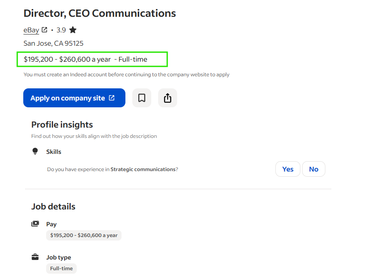Click the star rating icon
The height and width of the screenshot is (278, 387).
[73, 30]
